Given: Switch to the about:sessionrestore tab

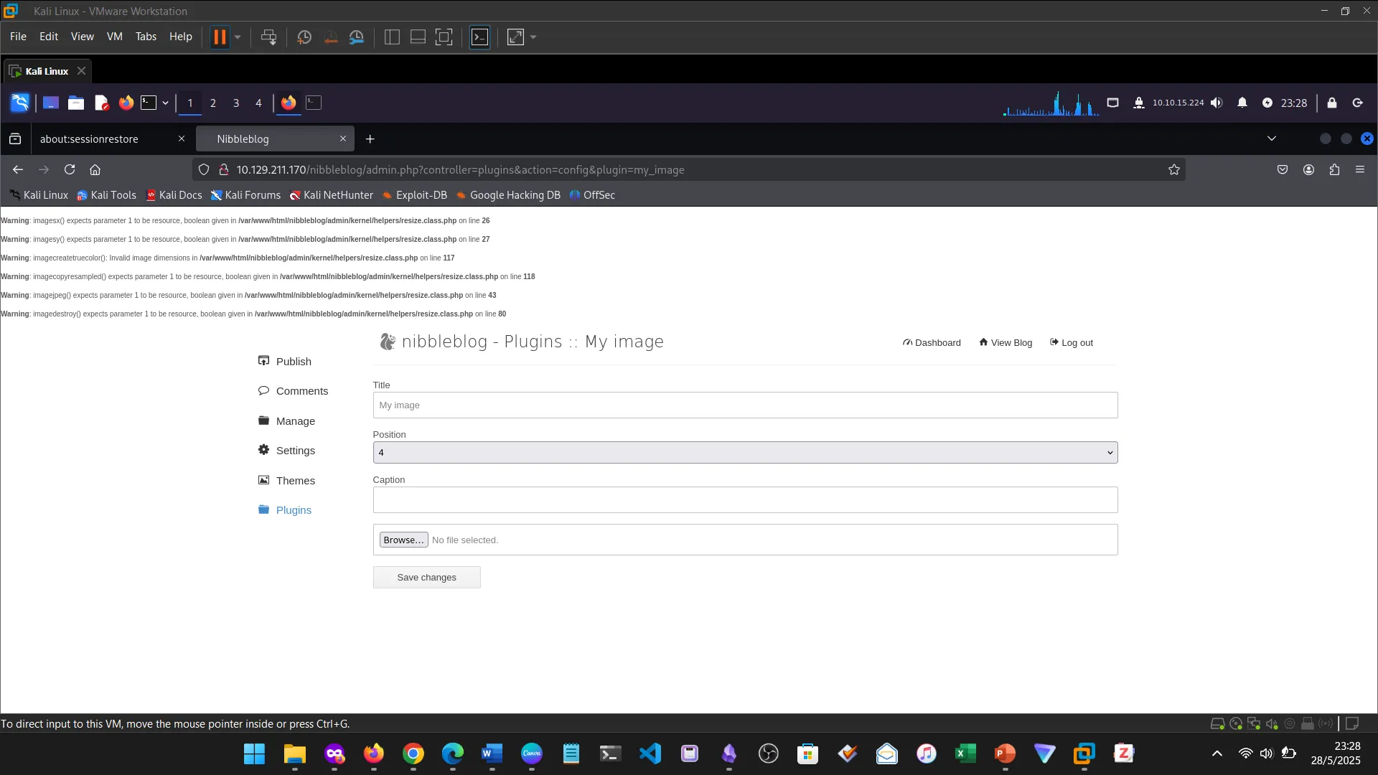Looking at the screenshot, I should pyautogui.click(x=90, y=138).
